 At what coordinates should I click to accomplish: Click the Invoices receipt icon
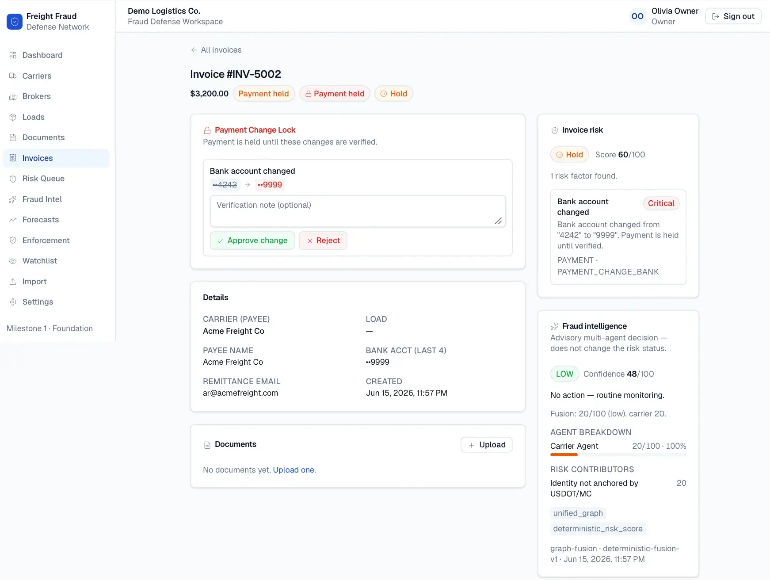tap(13, 158)
